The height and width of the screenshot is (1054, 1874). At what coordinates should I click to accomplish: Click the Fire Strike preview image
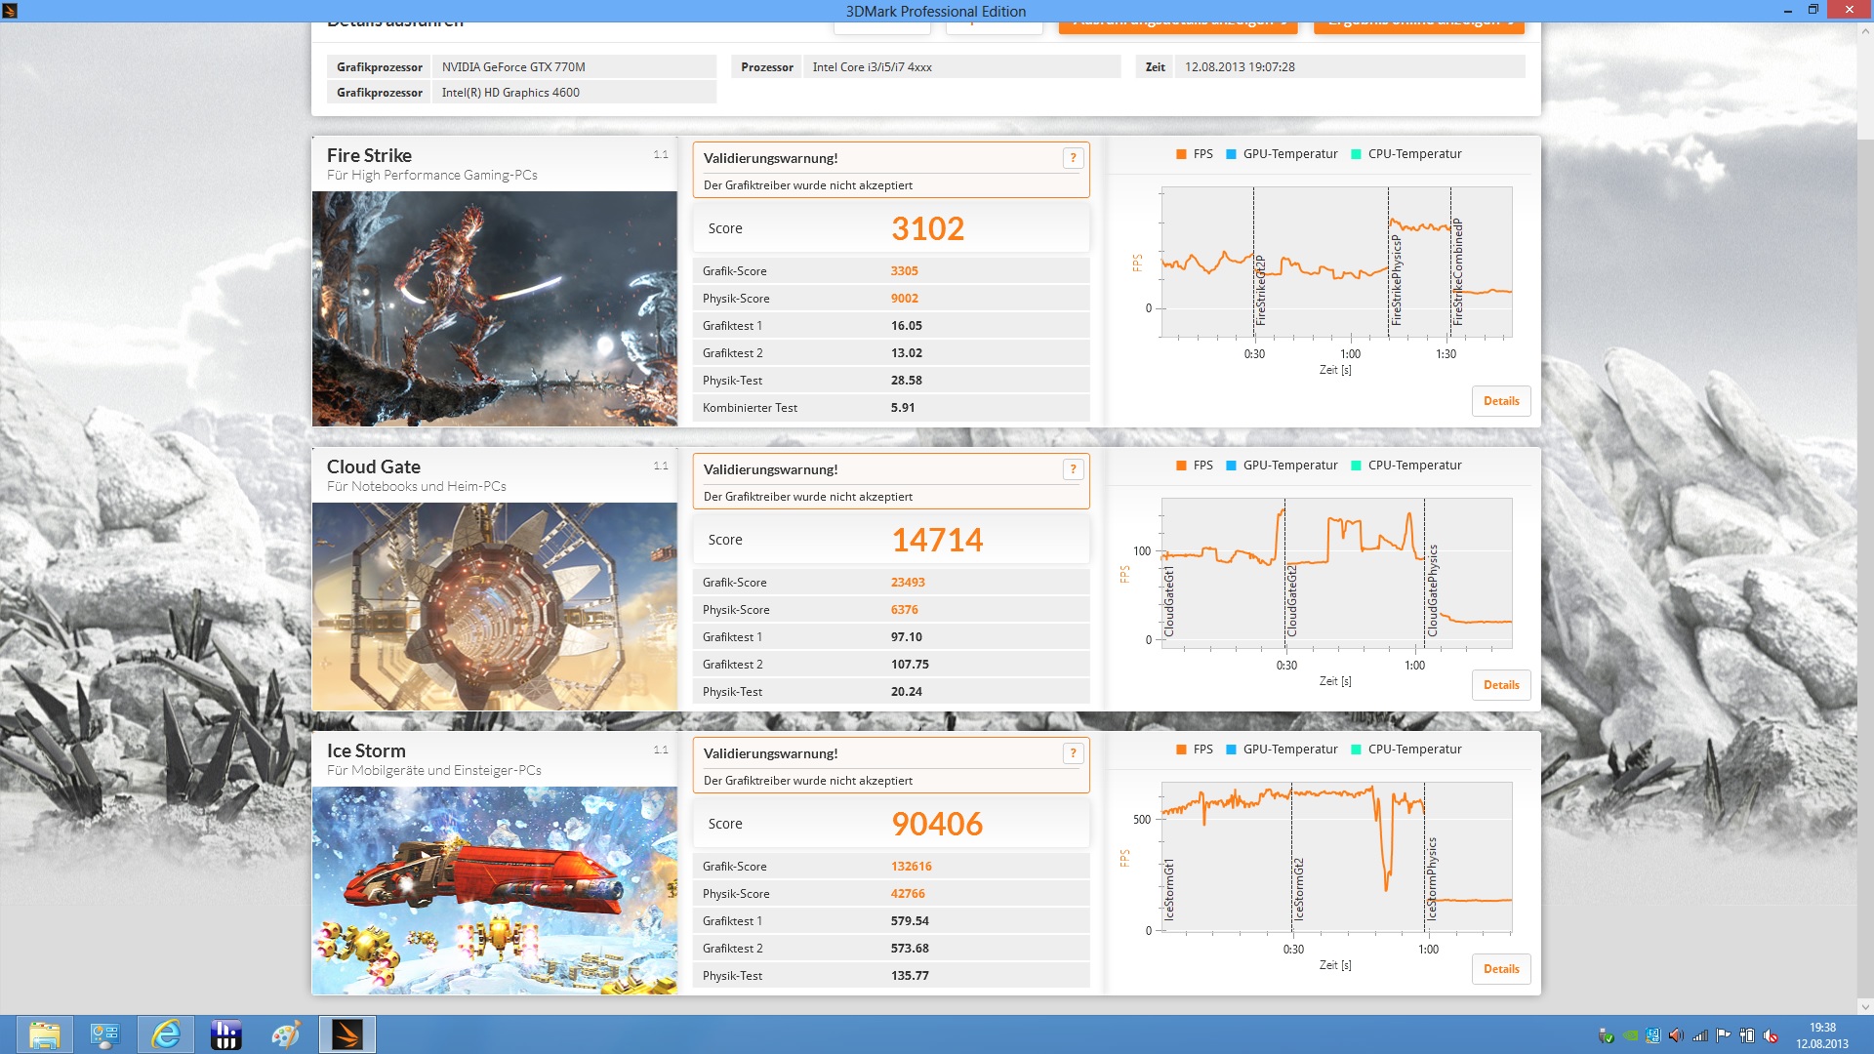tap(495, 308)
